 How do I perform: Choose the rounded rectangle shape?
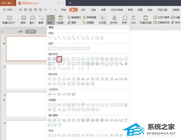pyautogui.click(x=55, y=49)
